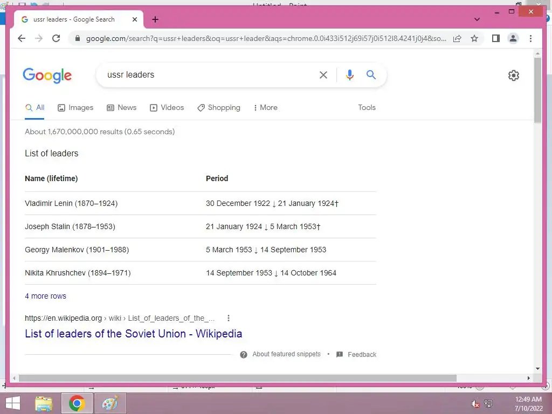Viewport: 552px width, 414px height.
Task: Open List of leaders of the Soviet Union link
Action: point(134,333)
